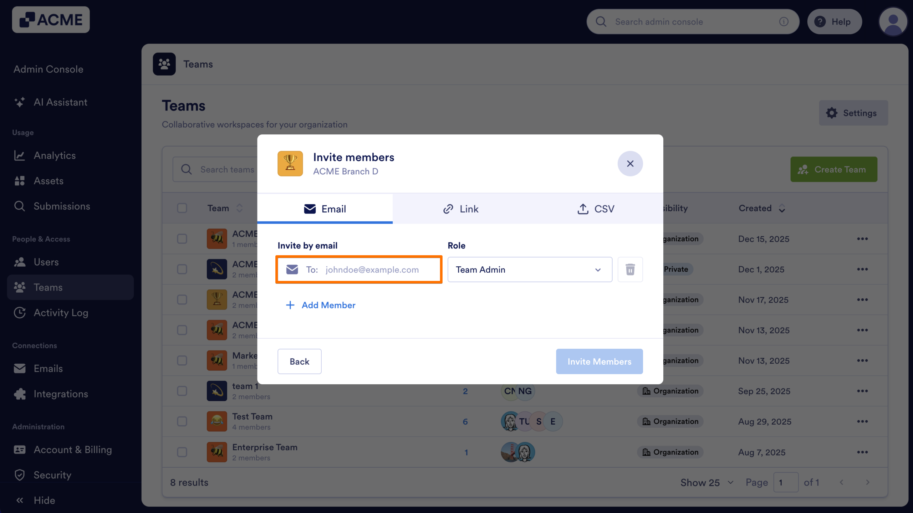Check the checkbox next to Test Team
Screen dimensions: 913x513
click(x=182, y=421)
